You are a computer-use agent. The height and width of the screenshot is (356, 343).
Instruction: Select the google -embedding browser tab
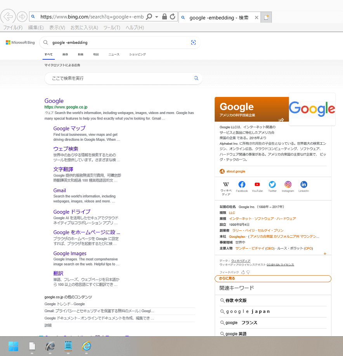point(220,17)
